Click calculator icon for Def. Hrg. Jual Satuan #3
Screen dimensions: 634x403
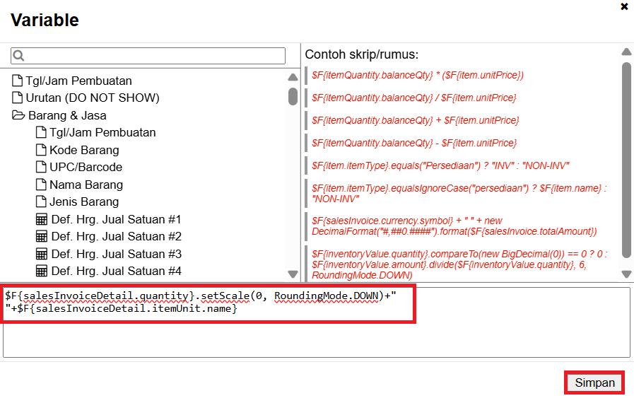(42, 254)
